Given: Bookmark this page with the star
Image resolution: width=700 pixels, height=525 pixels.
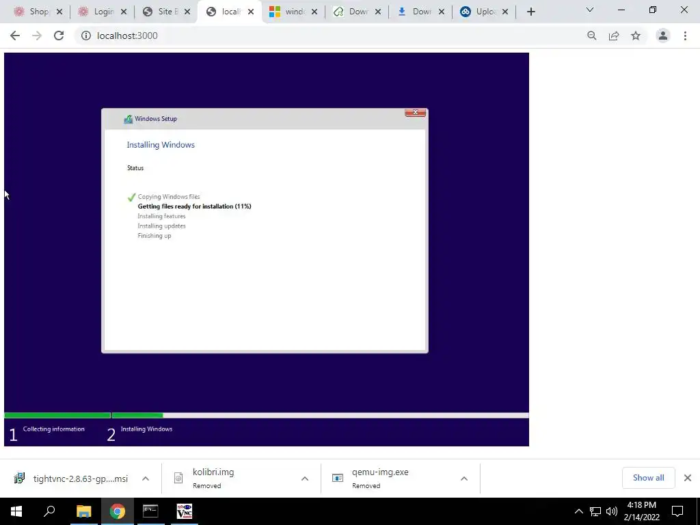Looking at the screenshot, I should click(636, 36).
